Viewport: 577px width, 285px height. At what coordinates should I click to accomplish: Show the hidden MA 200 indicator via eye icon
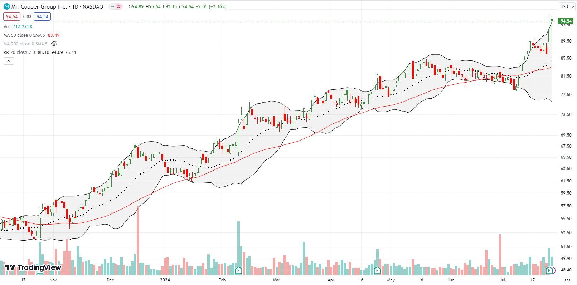(54, 44)
